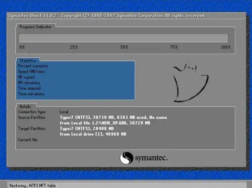252x188 pixels.
Task: Click the Percent complete statistic row
Action: 75,66
